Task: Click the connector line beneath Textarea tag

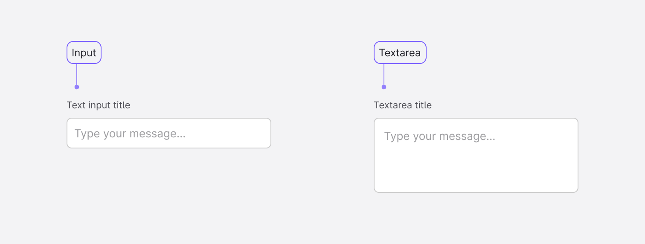Action: [384, 75]
